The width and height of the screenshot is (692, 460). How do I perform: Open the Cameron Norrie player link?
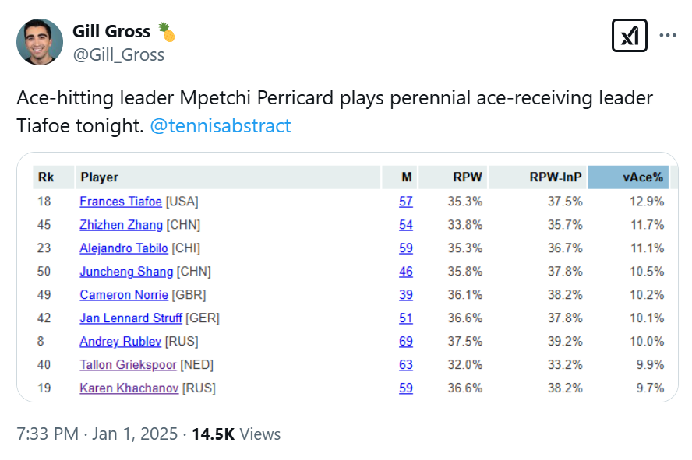(x=124, y=295)
